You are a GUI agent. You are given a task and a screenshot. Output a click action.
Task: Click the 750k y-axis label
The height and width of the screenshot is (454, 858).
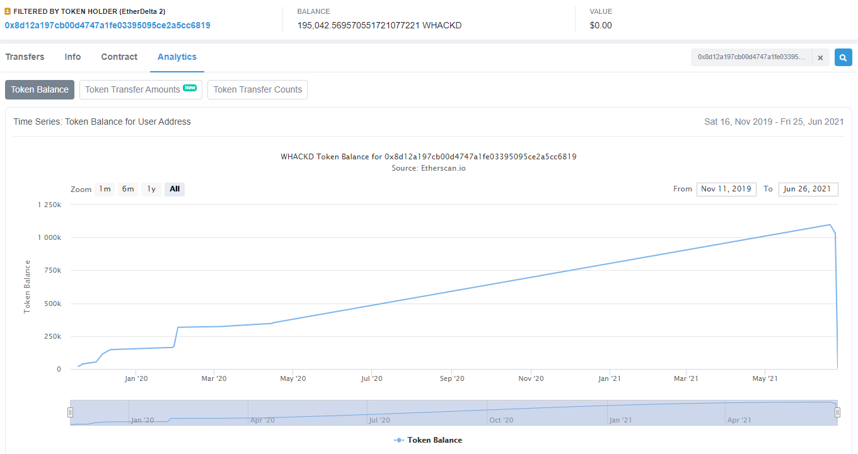53,270
